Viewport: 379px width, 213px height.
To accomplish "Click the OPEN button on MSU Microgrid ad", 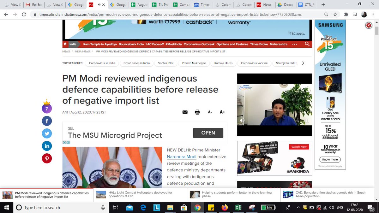I will 208,133.
